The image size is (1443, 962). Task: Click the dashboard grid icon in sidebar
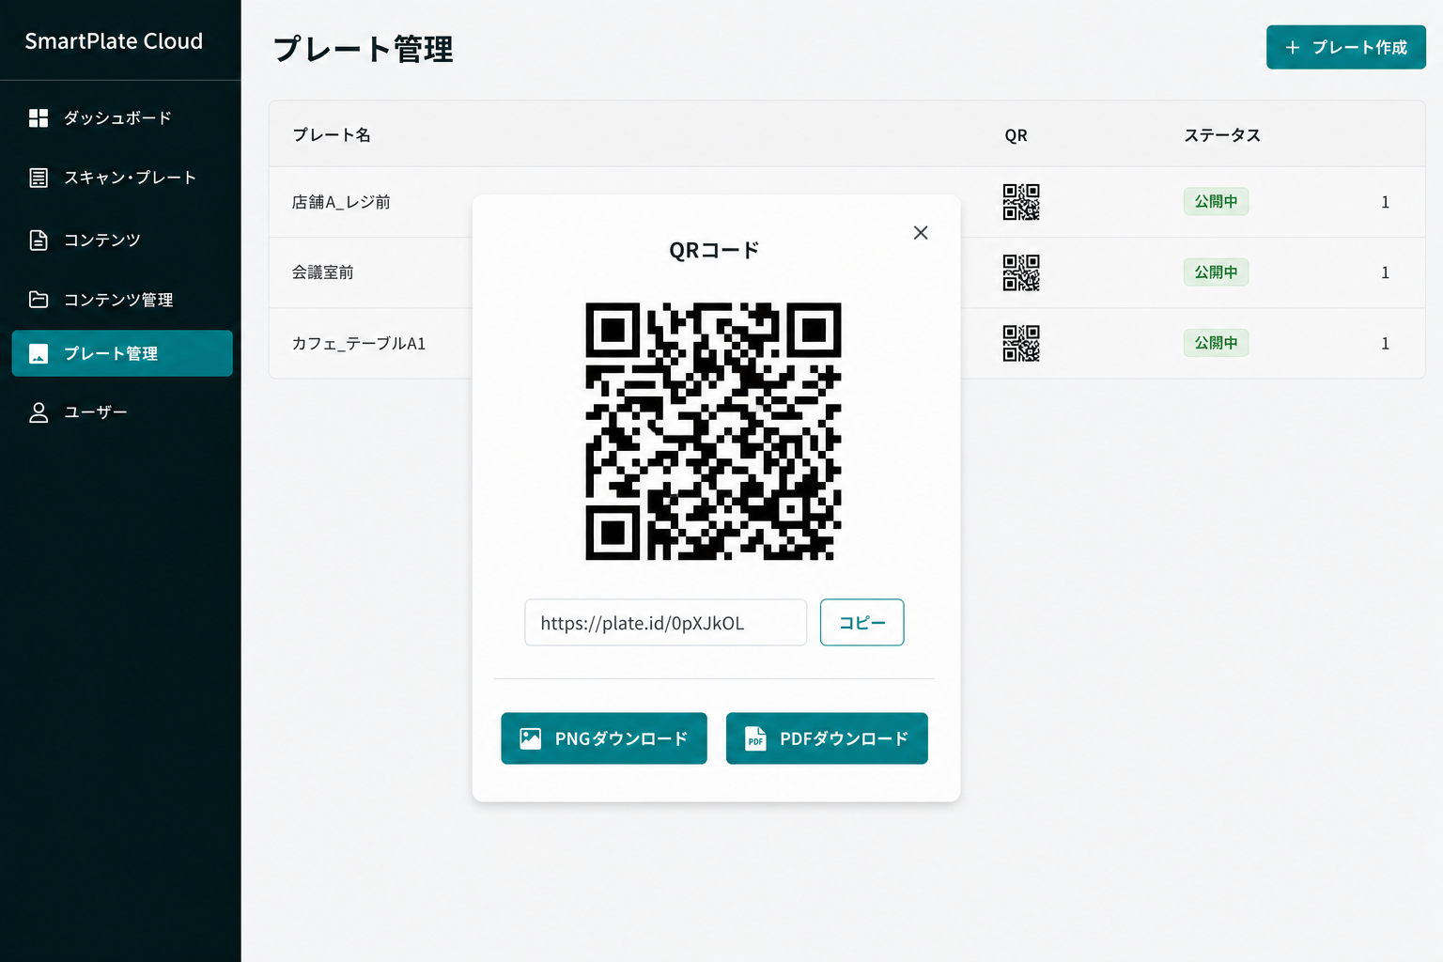click(x=39, y=117)
